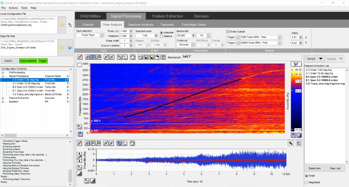Click the Selected order value field
349x187 pixels.
click(145, 35)
